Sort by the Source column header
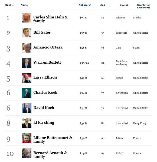 (124, 5)
